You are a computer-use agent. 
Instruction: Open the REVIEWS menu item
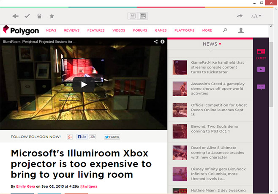[x=72, y=30]
